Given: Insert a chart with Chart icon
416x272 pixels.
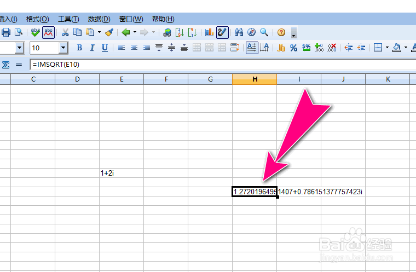Looking at the screenshot, I should [209, 32].
